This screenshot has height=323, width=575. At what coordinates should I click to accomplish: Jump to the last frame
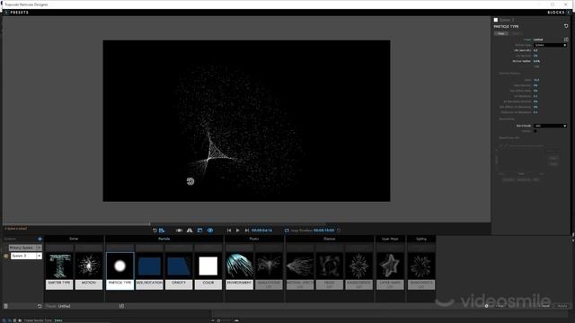pos(247,231)
